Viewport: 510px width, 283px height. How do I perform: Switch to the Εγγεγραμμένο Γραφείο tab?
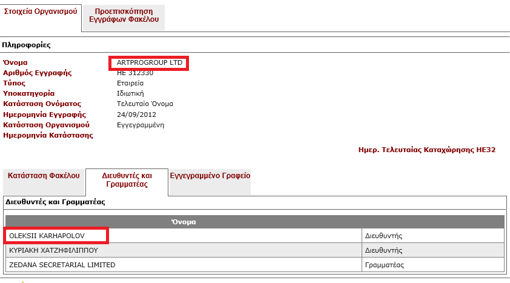[x=210, y=176]
